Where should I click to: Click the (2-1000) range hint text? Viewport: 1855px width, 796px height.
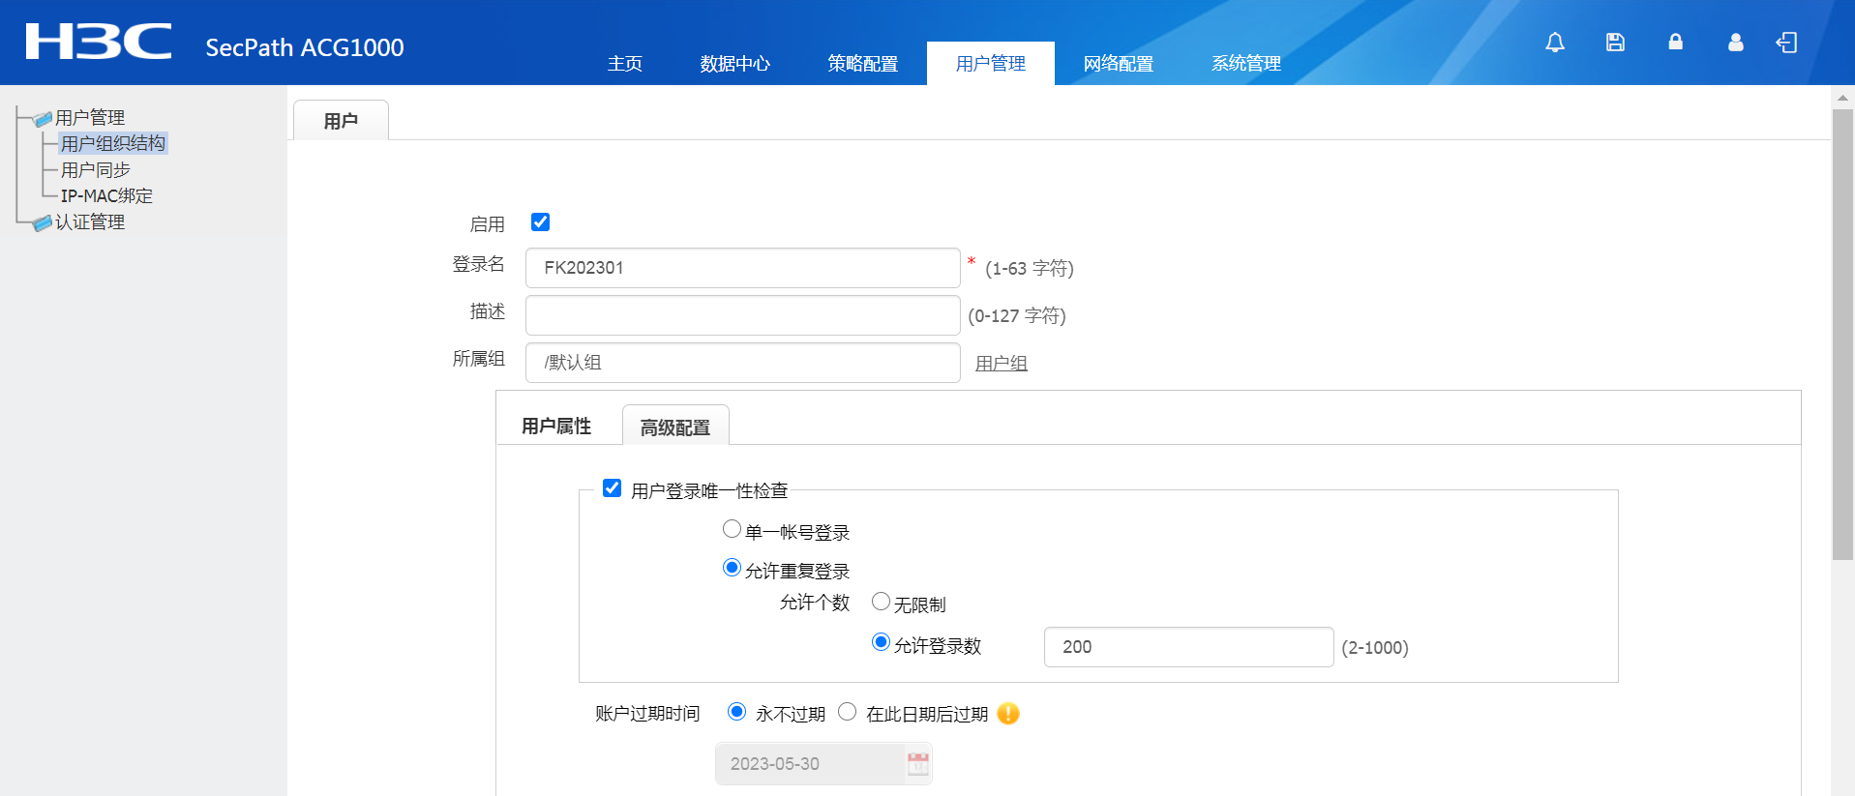point(1375,648)
